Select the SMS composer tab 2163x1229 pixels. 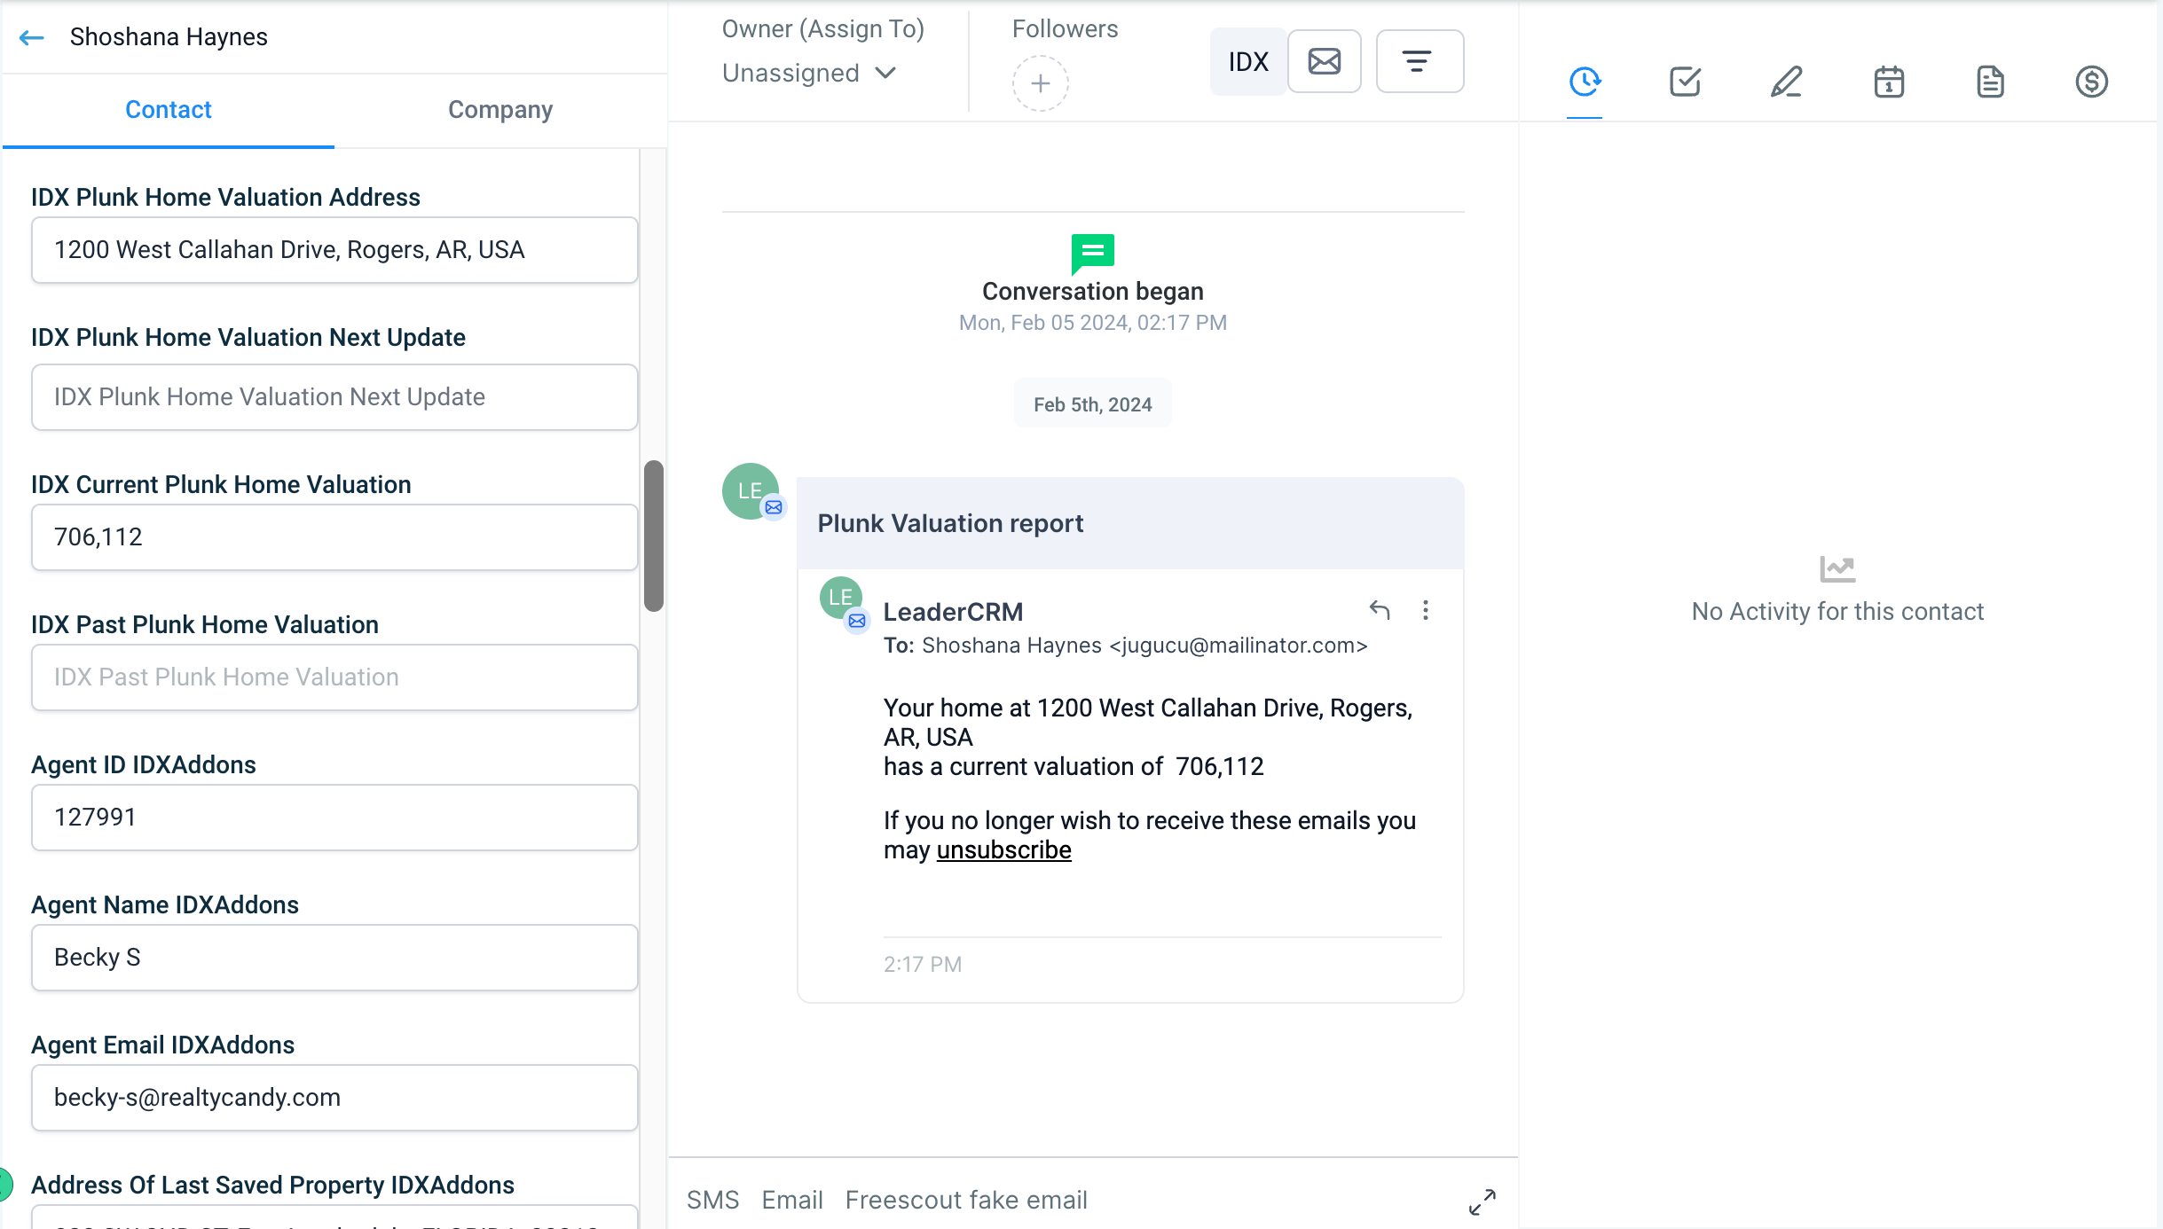click(712, 1200)
